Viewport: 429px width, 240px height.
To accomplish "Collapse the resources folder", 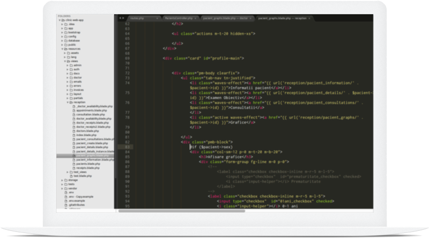I will [x=62, y=49].
